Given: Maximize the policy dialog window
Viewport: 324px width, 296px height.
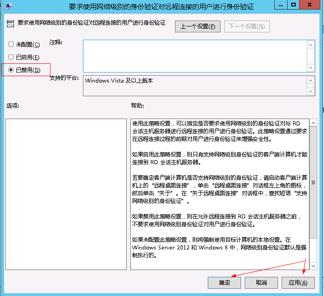Looking at the screenshot, I should 293,5.
